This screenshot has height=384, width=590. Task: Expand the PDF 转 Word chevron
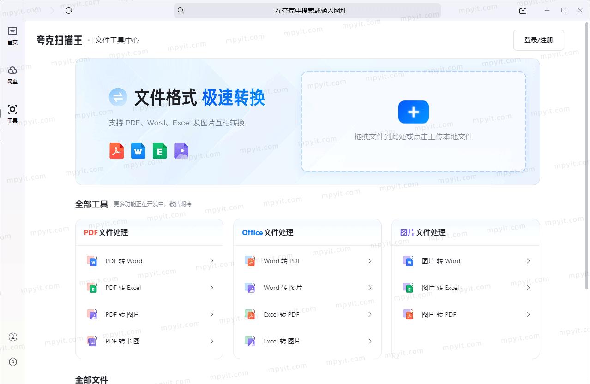click(212, 261)
